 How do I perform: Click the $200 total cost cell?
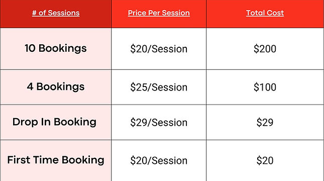(265, 49)
